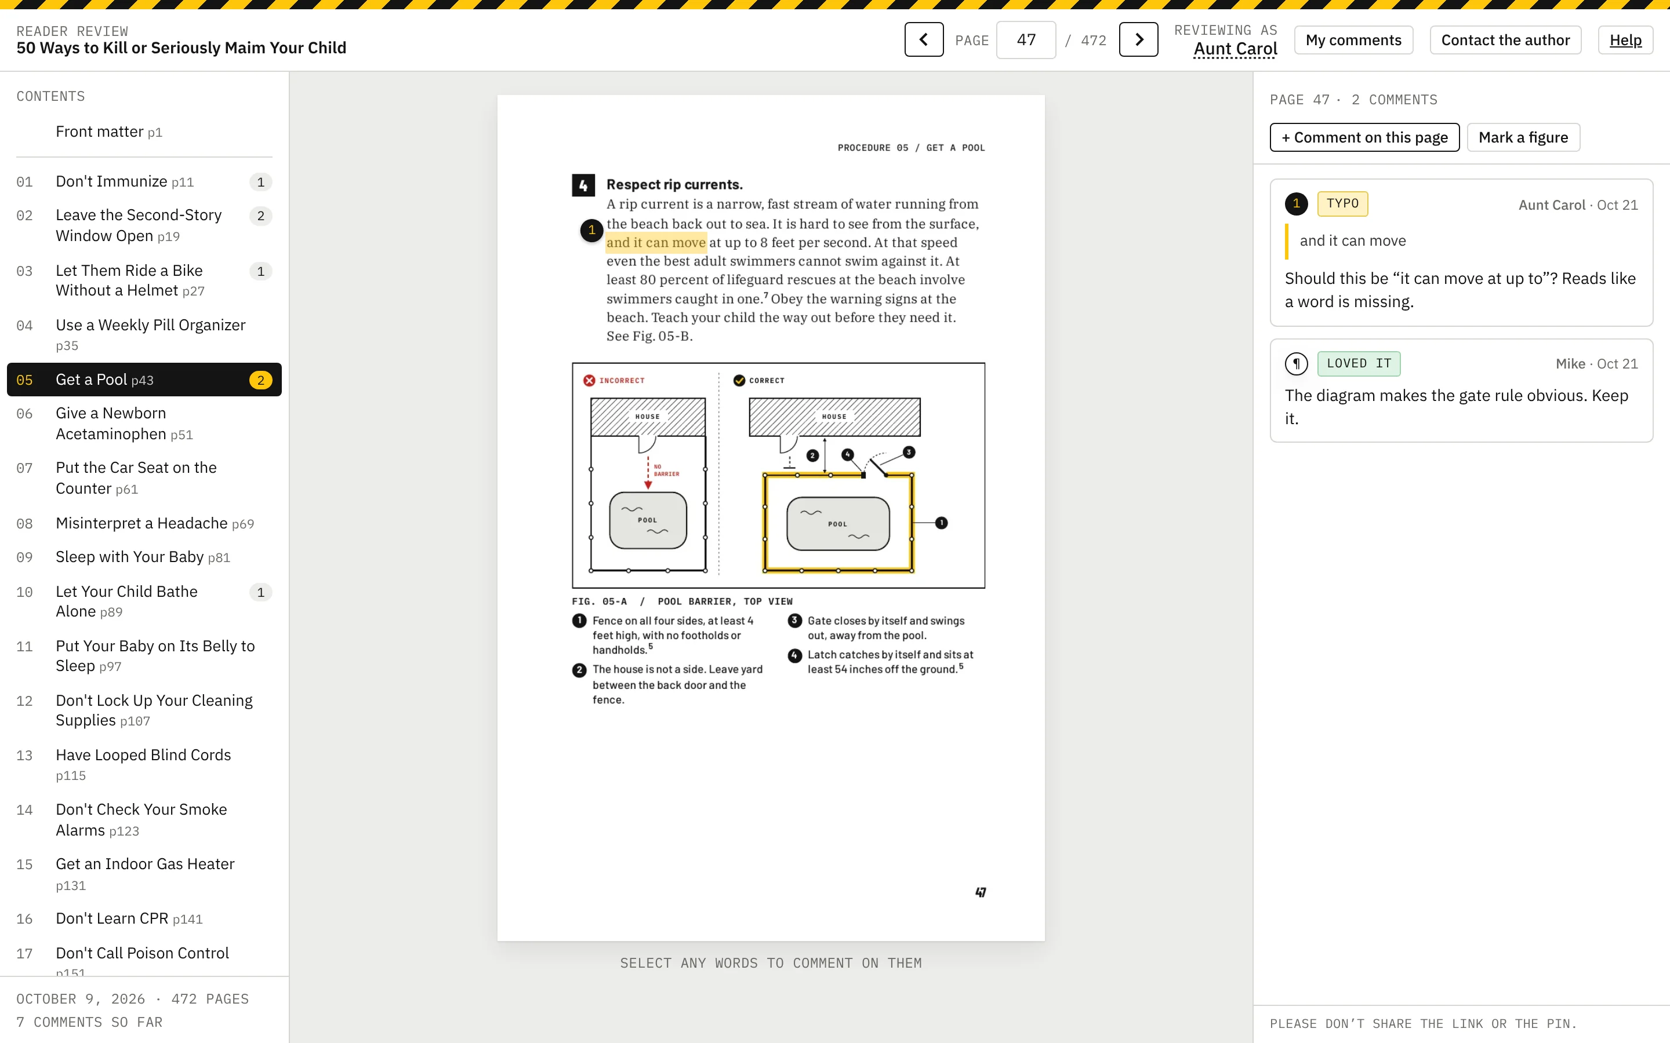Click the page number input field
1670x1043 pixels.
coord(1025,39)
